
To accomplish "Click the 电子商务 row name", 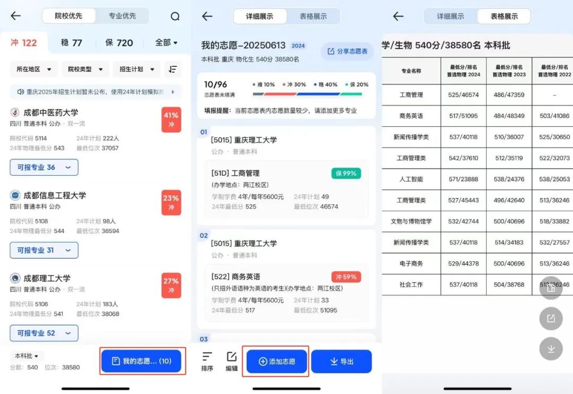I will (x=411, y=263).
